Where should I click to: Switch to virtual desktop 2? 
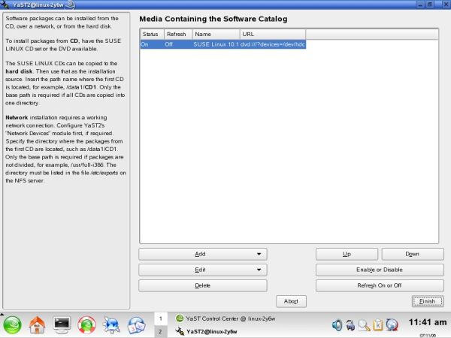tap(161, 332)
